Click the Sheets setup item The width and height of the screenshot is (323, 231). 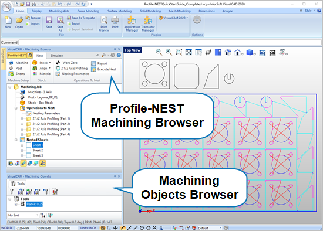click(17, 74)
